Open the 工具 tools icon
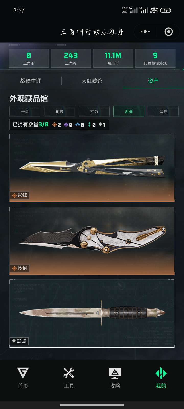 (x=69, y=373)
